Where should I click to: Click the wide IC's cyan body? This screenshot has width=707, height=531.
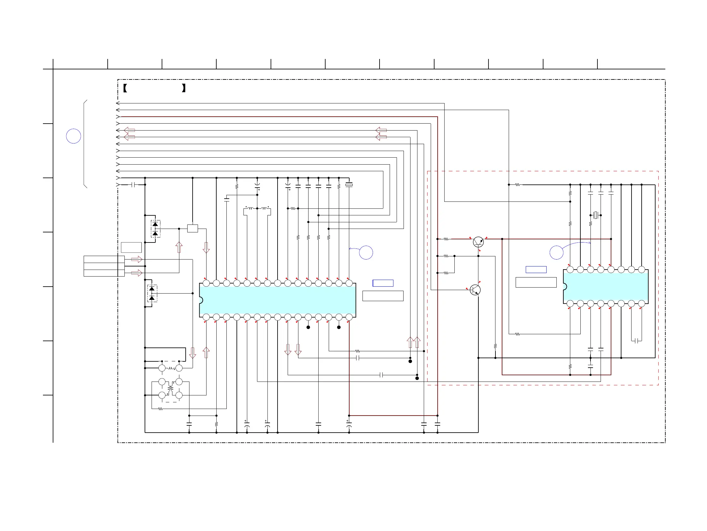(278, 300)
